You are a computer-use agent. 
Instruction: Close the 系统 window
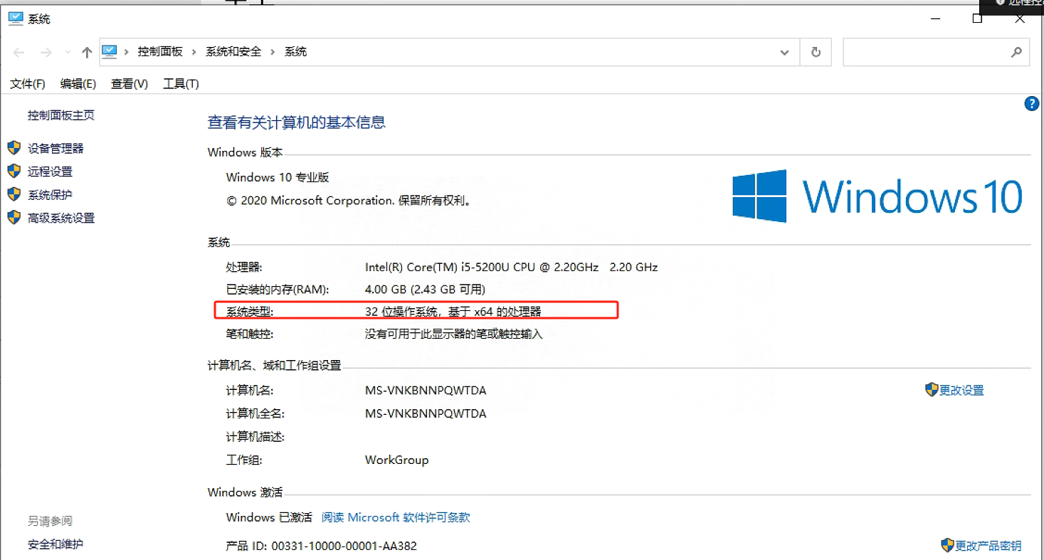(1020, 19)
